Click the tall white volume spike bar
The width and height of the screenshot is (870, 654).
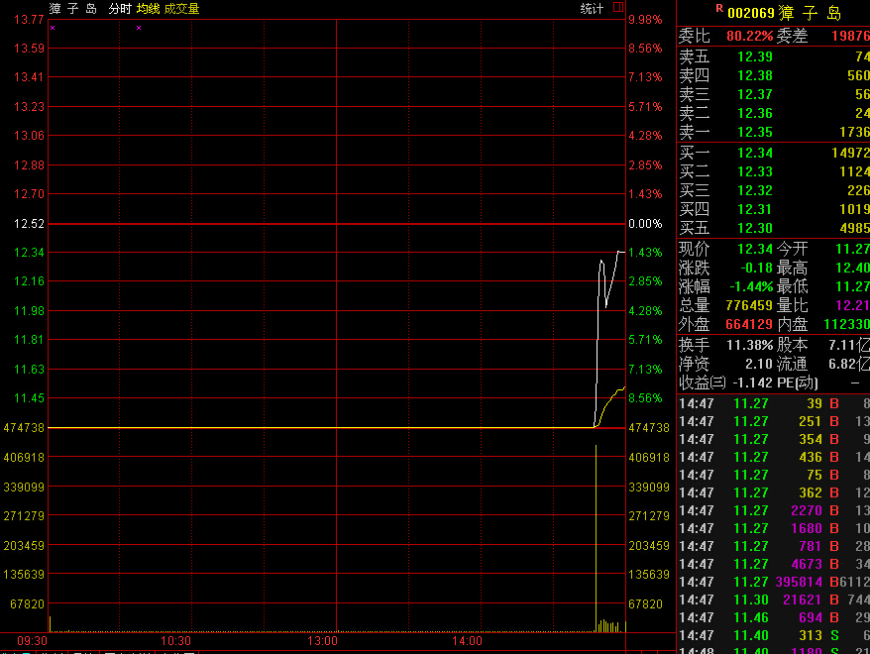click(596, 535)
